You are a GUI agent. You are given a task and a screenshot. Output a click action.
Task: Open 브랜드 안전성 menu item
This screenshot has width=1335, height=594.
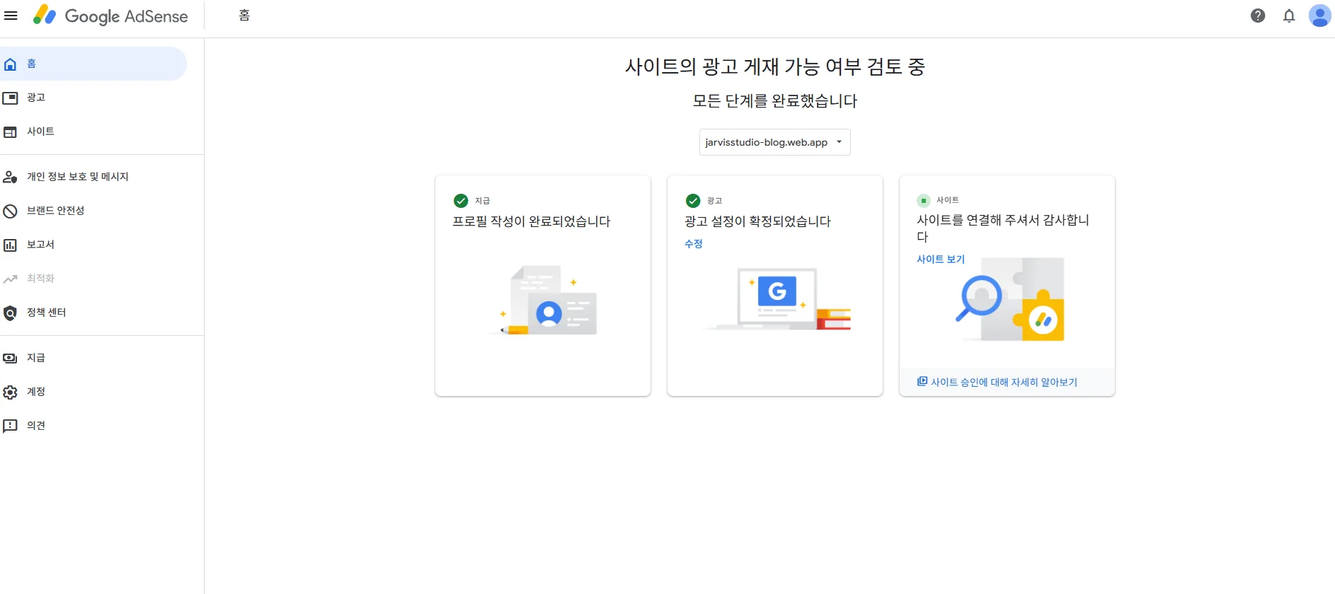(93, 211)
